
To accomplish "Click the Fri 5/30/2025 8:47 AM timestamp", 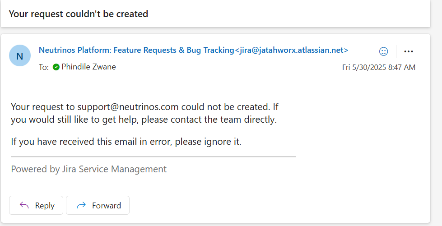I will (379, 67).
